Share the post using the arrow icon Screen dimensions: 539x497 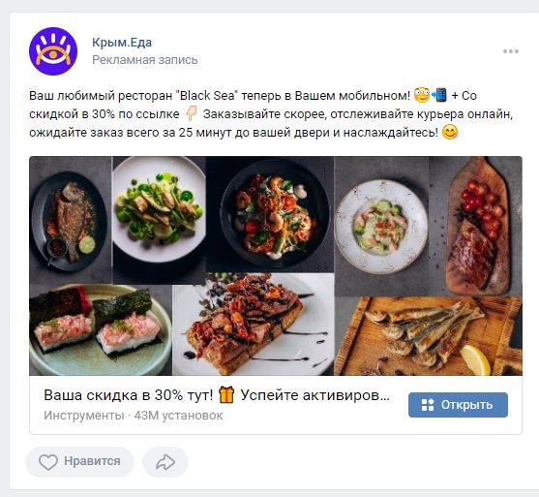click(x=165, y=462)
